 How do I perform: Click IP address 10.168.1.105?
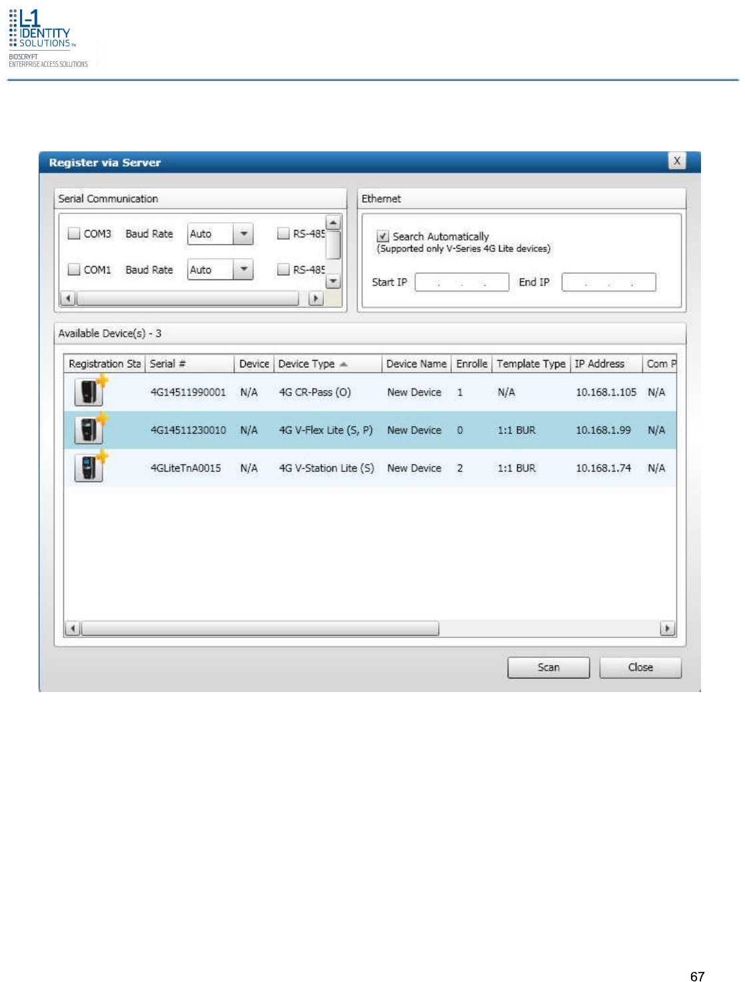pyautogui.click(x=606, y=392)
